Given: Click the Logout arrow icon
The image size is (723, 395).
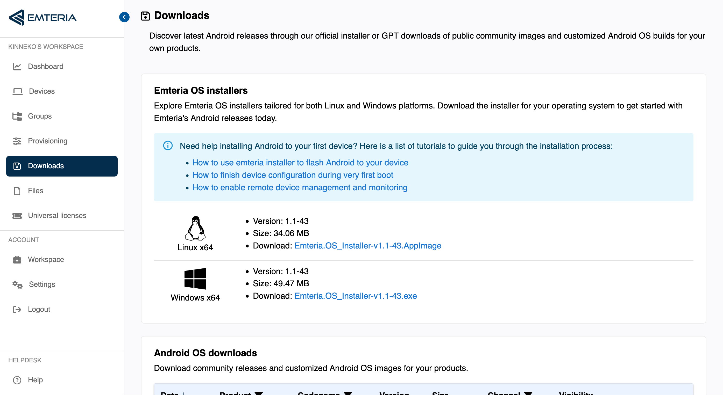Looking at the screenshot, I should click(x=17, y=309).
